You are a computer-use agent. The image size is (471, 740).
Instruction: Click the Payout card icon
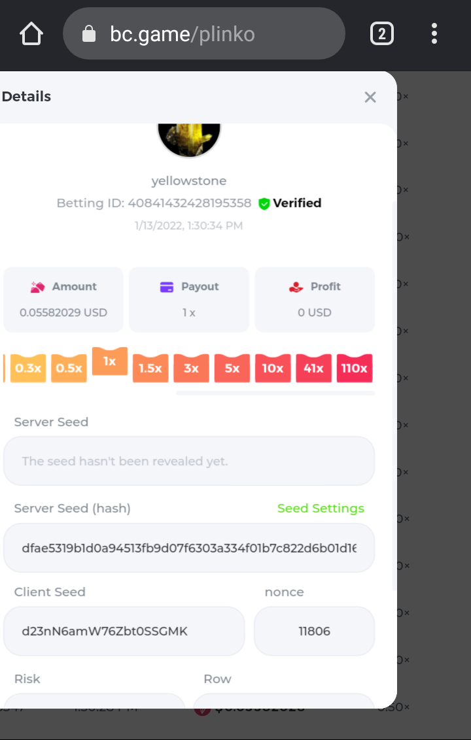pos(167,287)
